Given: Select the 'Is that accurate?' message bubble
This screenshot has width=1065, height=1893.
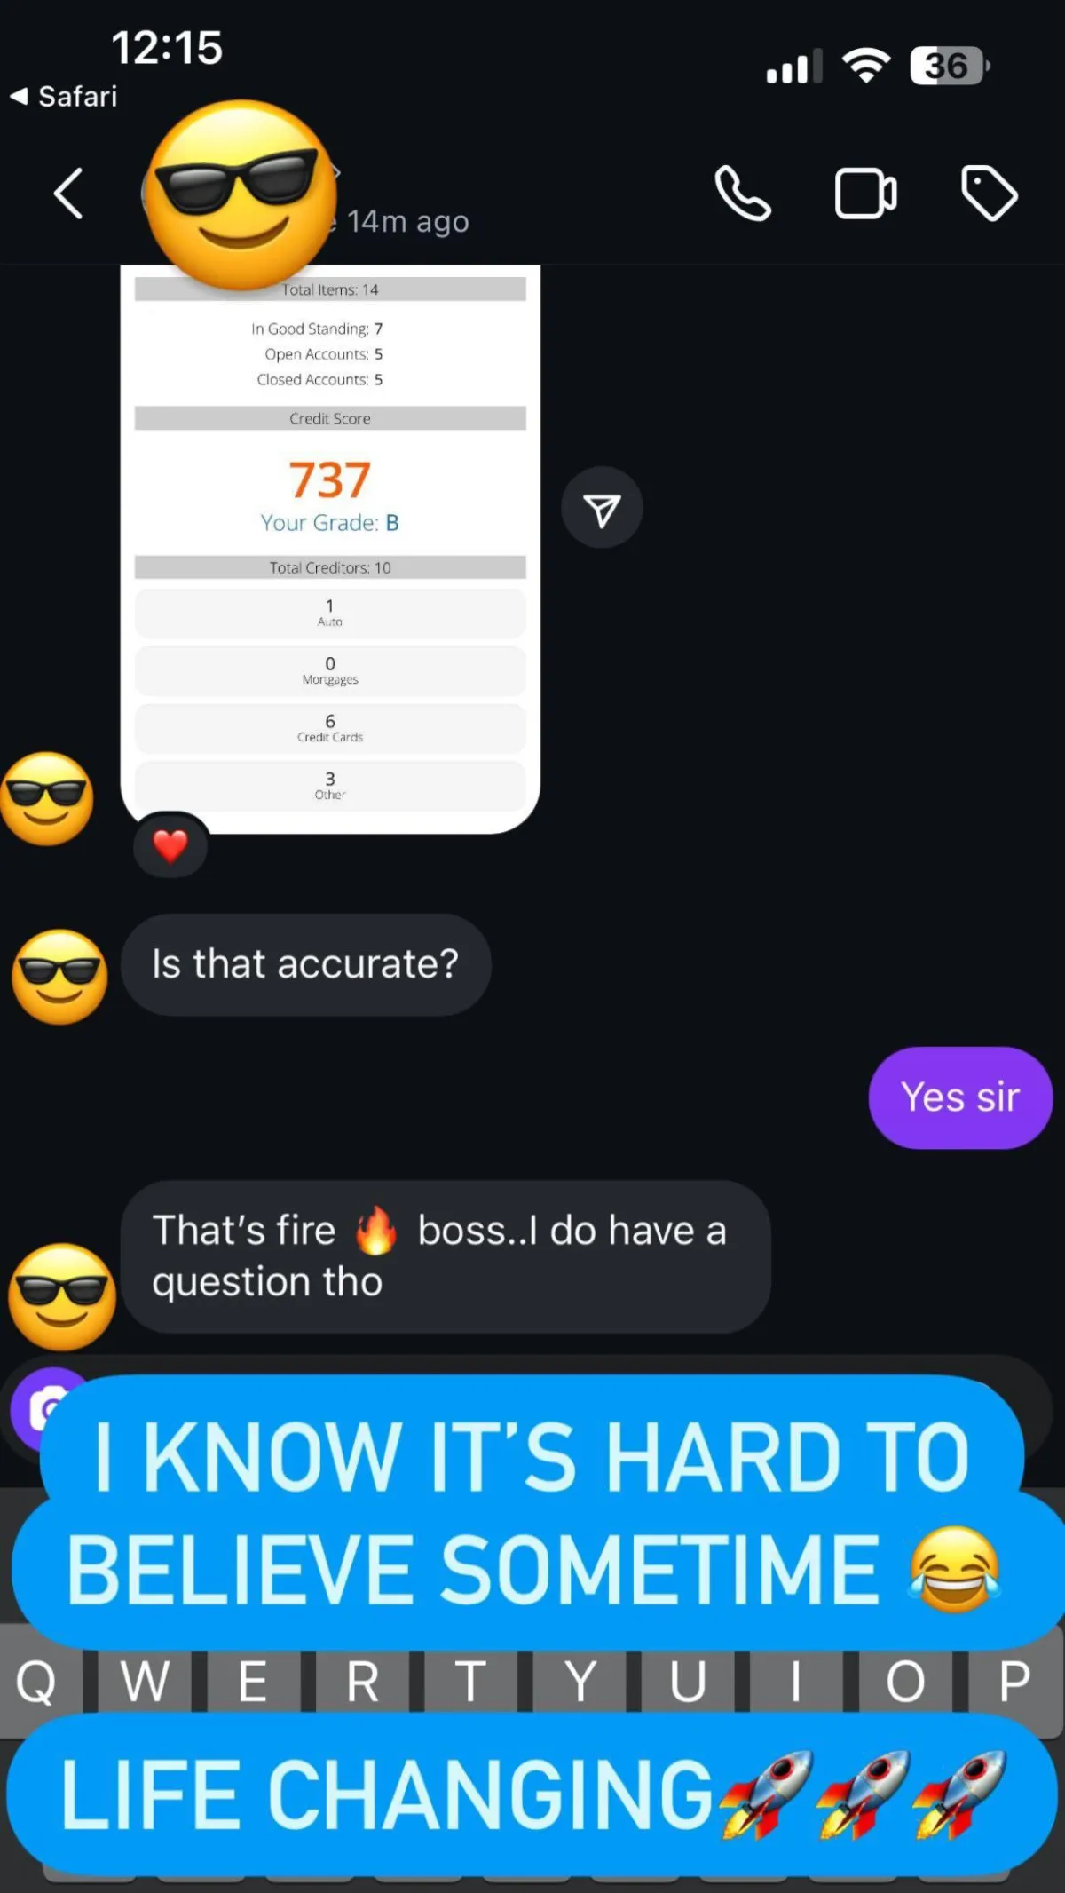Looking at the screenshot, I should (305, 965).
